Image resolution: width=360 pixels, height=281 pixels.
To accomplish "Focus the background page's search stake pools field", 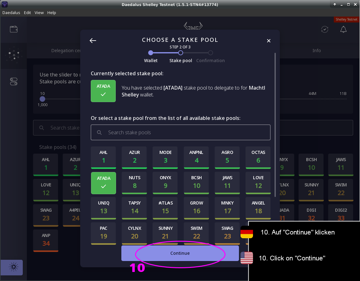I will point(57,128).
